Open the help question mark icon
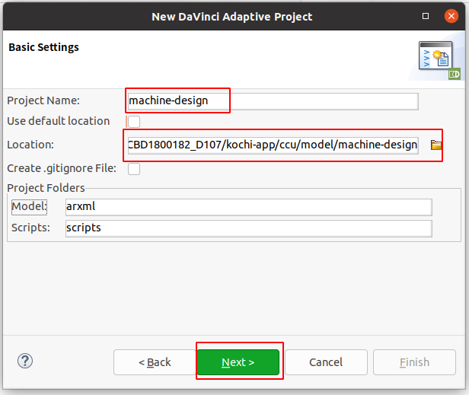 pos(25,361)
